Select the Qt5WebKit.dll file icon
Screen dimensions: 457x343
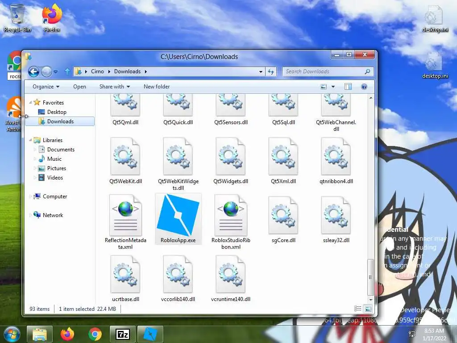125,156
